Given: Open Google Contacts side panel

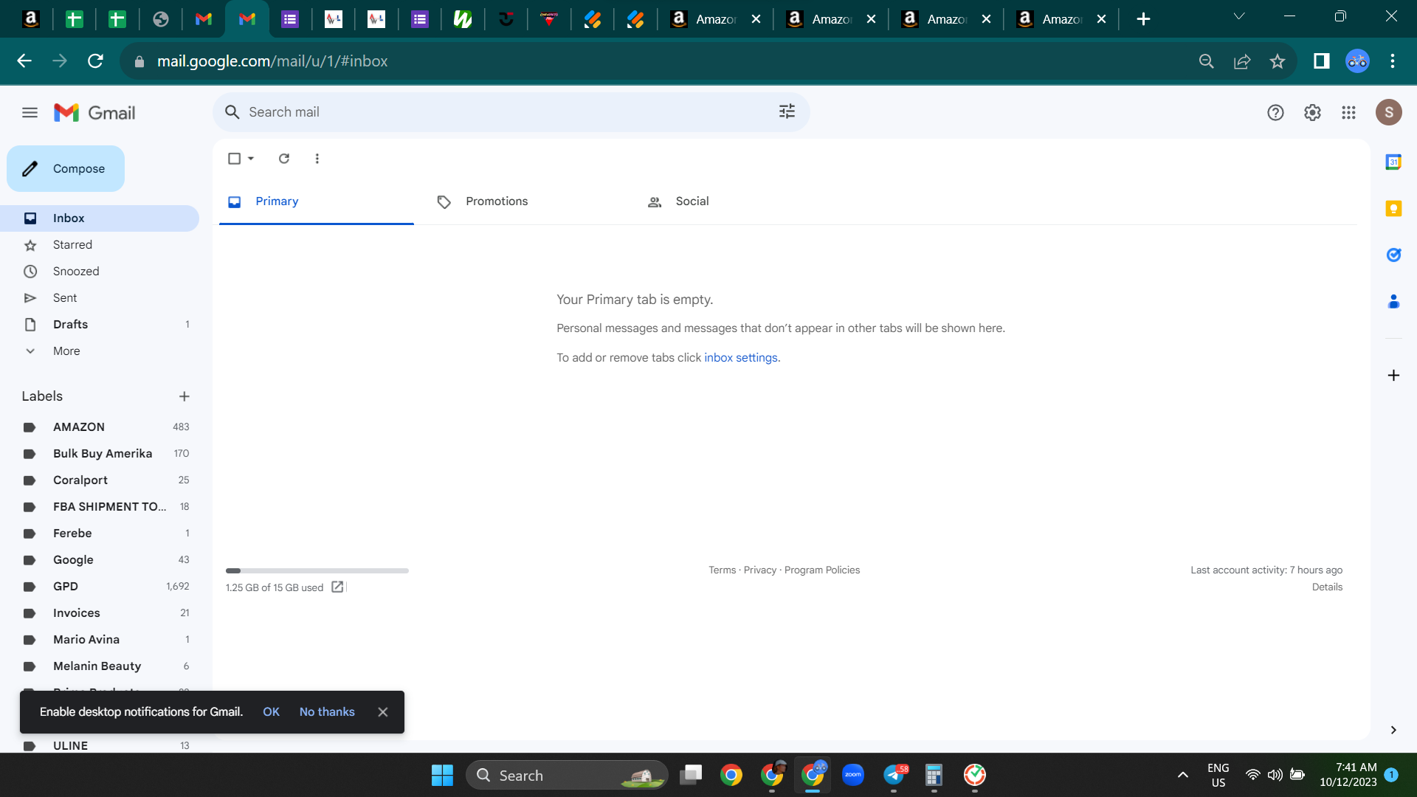Looking at the screenshot, I should pyautogui.click(x=1393, y=301).
